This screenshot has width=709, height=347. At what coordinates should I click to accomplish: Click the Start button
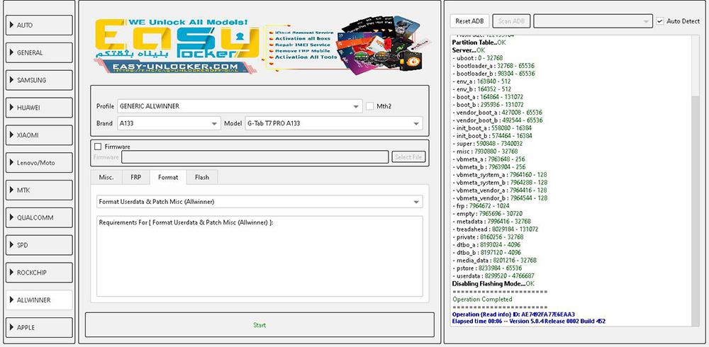pos(259,325)
